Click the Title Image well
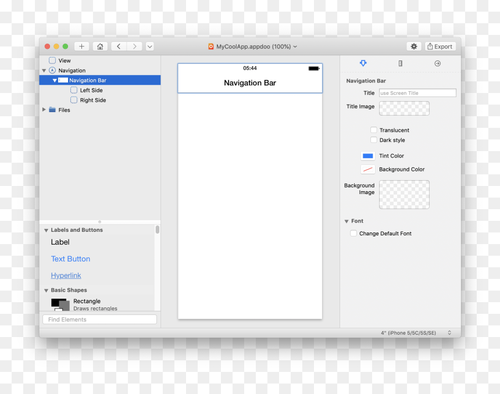The width and height of the screenshot is (500, 394). pos(404,109)
